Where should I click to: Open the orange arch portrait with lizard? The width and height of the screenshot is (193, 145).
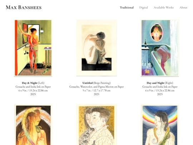[33, 125]
